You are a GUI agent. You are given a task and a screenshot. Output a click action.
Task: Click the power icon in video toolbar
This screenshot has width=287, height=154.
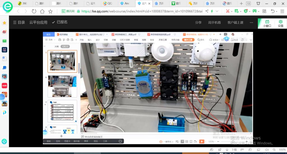(120, 141)
